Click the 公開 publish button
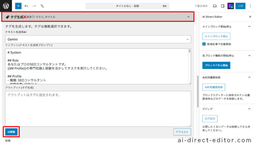The image size is (255, 143). pyautogui.click(x=240, y=6)
